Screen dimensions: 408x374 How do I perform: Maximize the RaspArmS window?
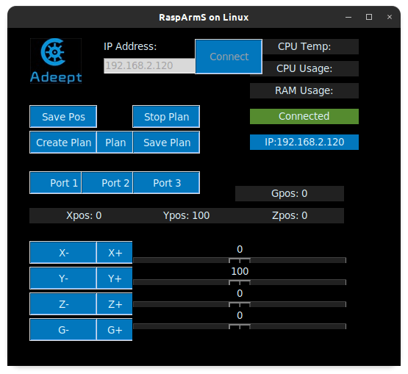pos(369,17)
